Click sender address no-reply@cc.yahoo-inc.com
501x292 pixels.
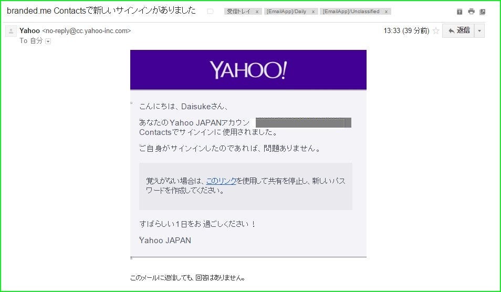point(87,30)
